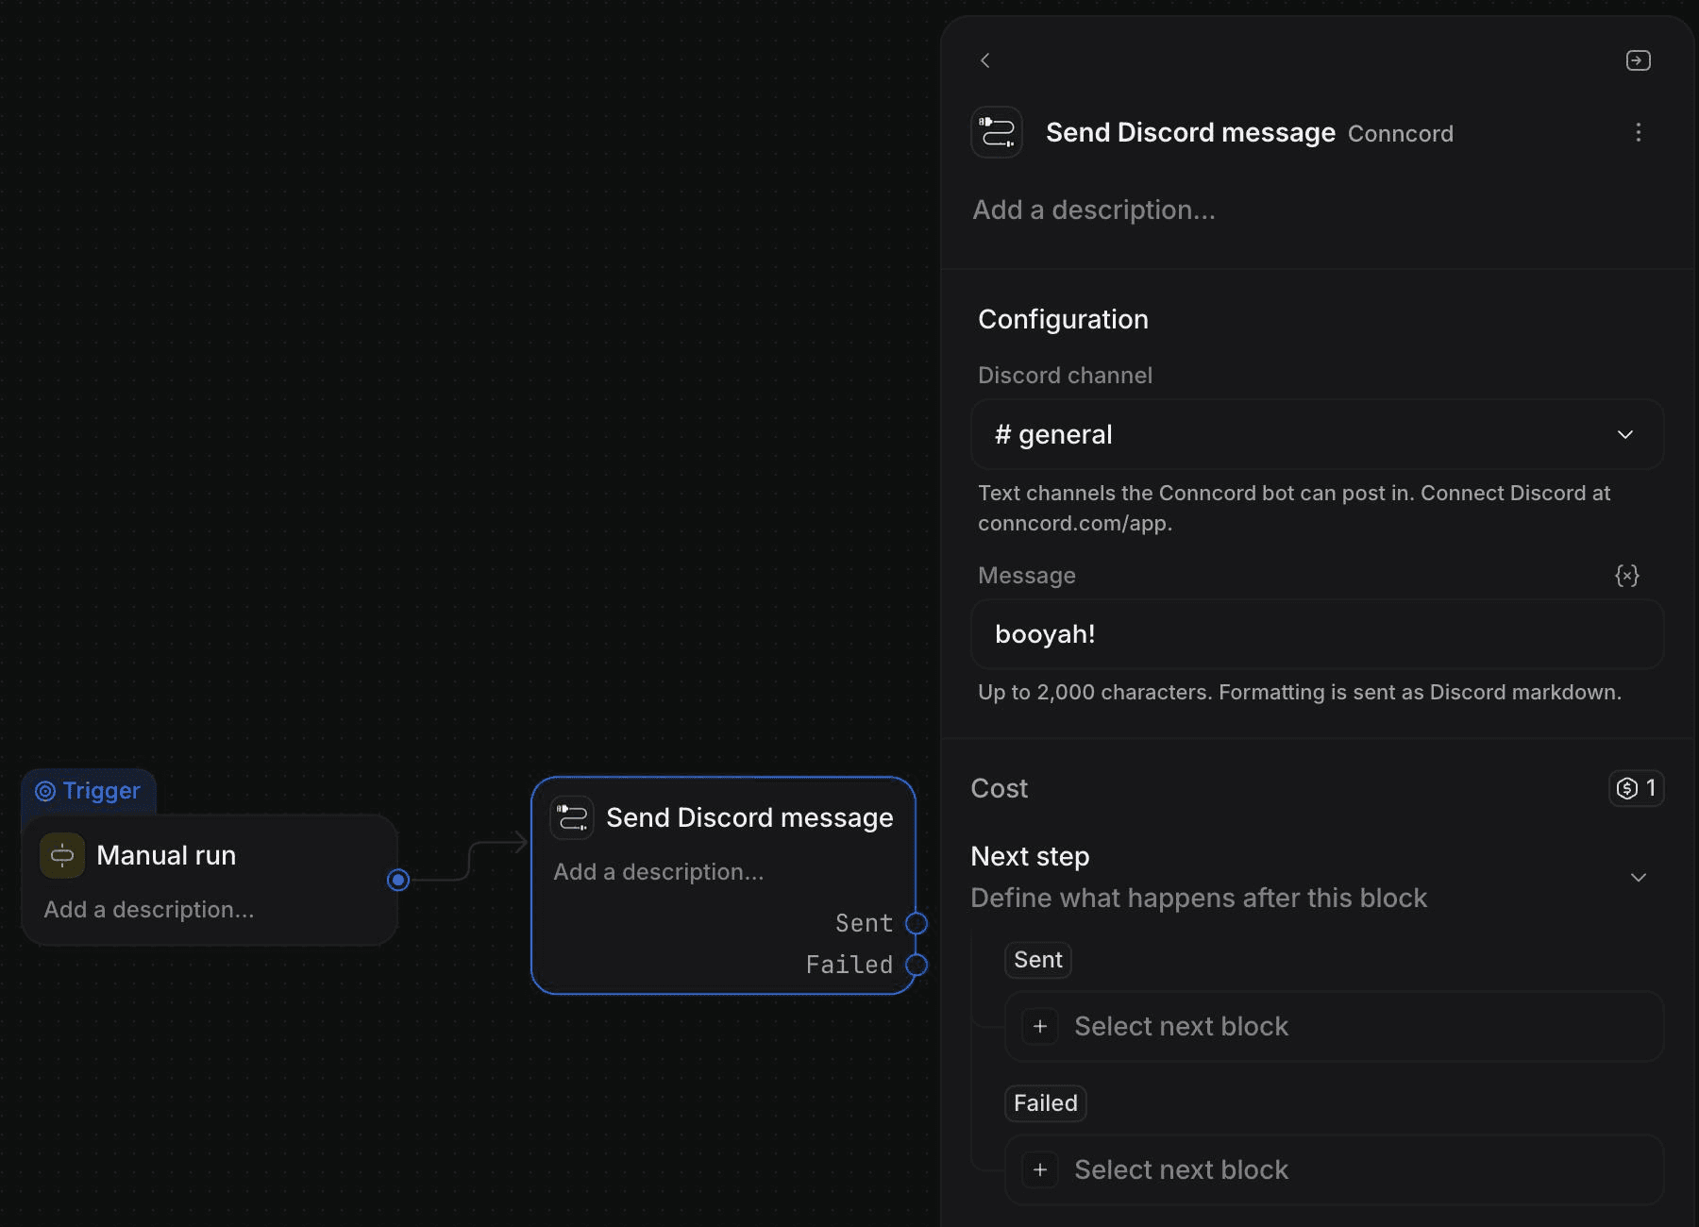The image size is (1699, 1227).
Task: Select the Manual run trigger node title
Action: [166, 855]
